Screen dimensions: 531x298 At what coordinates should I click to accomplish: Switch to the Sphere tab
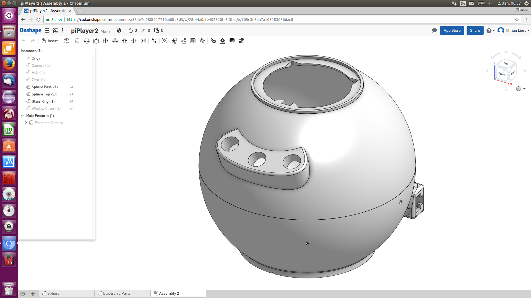[x=67, y=293]
